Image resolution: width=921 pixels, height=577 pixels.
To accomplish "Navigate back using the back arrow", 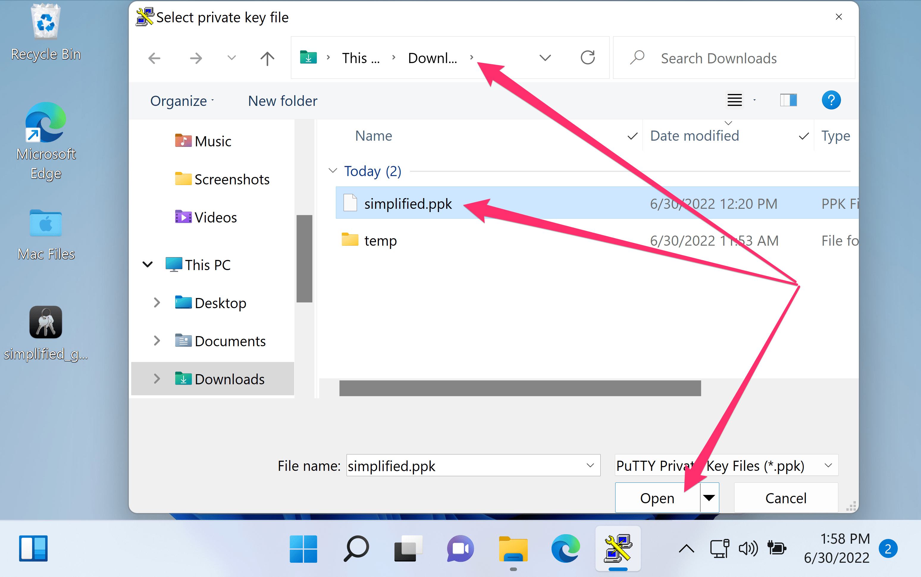I will [154, 58].
